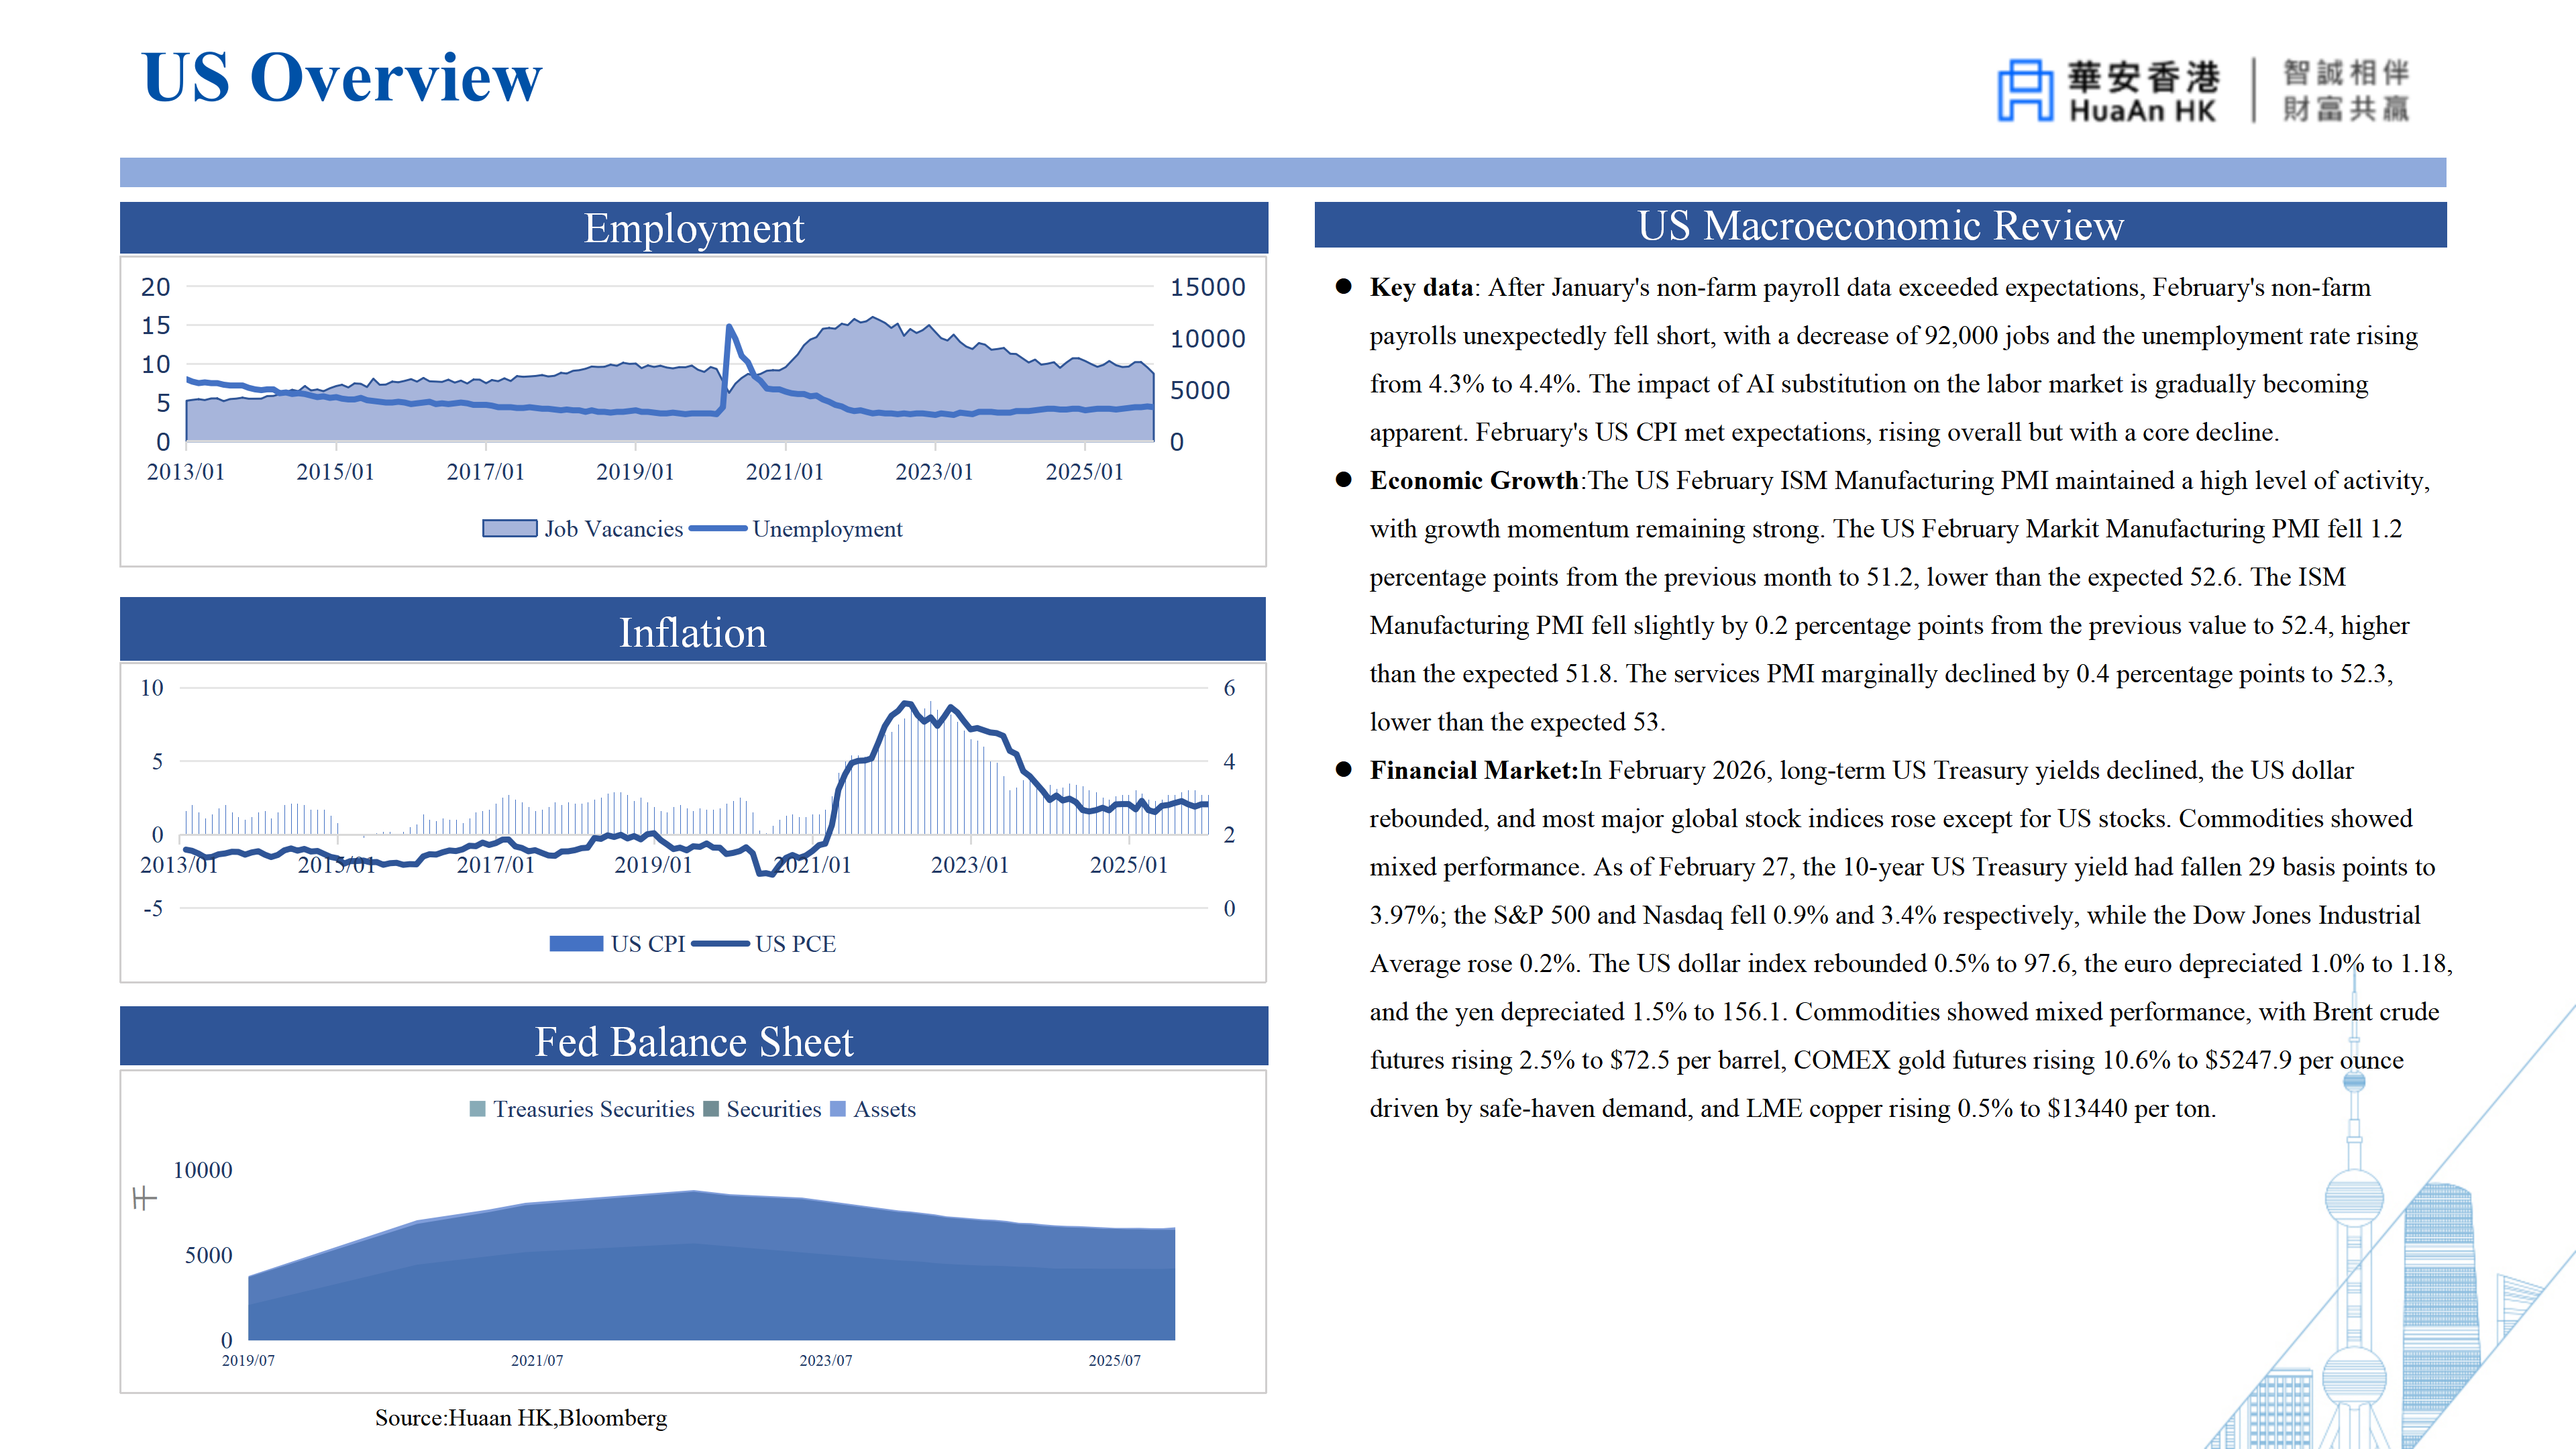This screenshot has width=2576, height=1449.
Task: Select the Fed Balance Sheet header
Action: pyautogui.click(x=693, y=1040)
